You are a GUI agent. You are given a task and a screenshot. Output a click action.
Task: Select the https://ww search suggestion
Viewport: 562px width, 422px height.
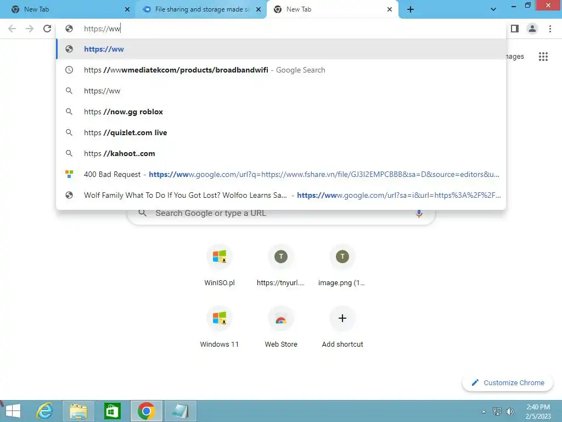pos(282,91)
